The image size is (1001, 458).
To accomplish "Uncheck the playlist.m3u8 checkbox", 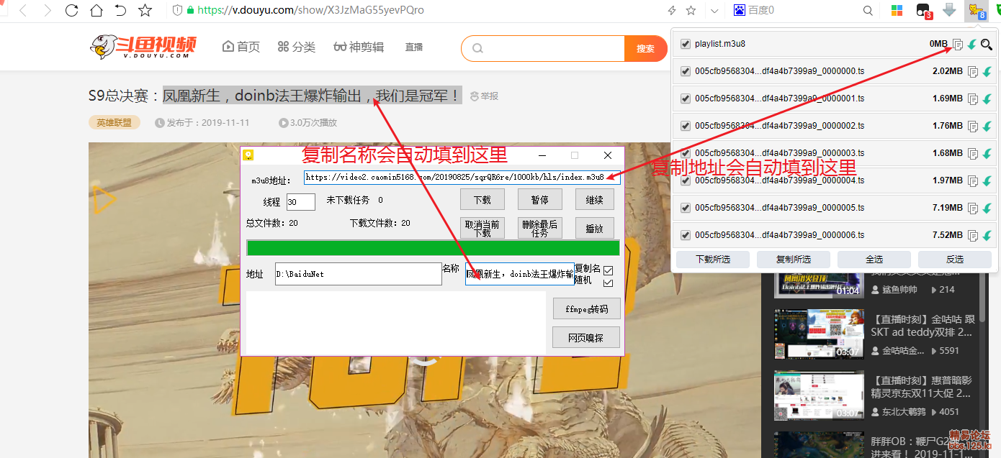I will pyautogui.click(x=685, y=44).
